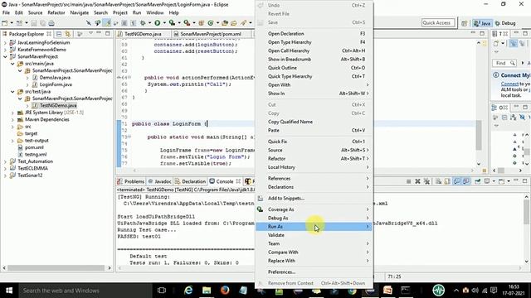Expand the Test_Automation project
531x298 pixels.
(5, 161)
